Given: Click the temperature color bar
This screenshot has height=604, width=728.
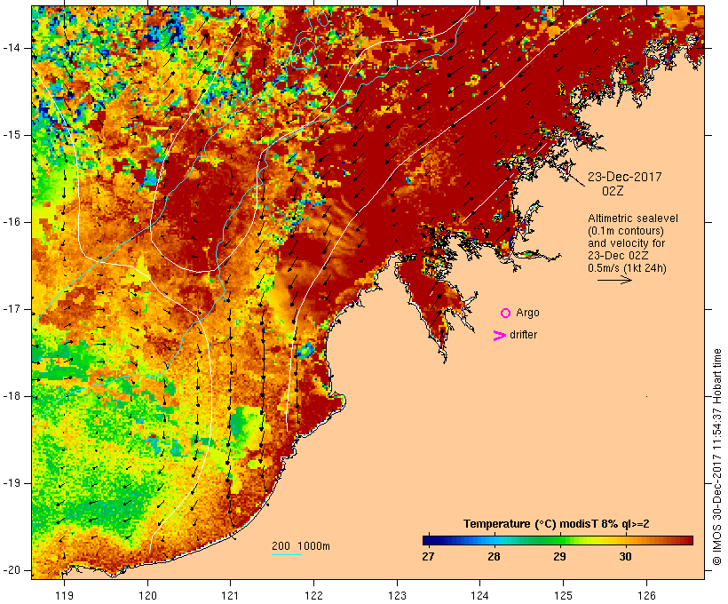Looking at the screenshot, I should tap(558, 540).
